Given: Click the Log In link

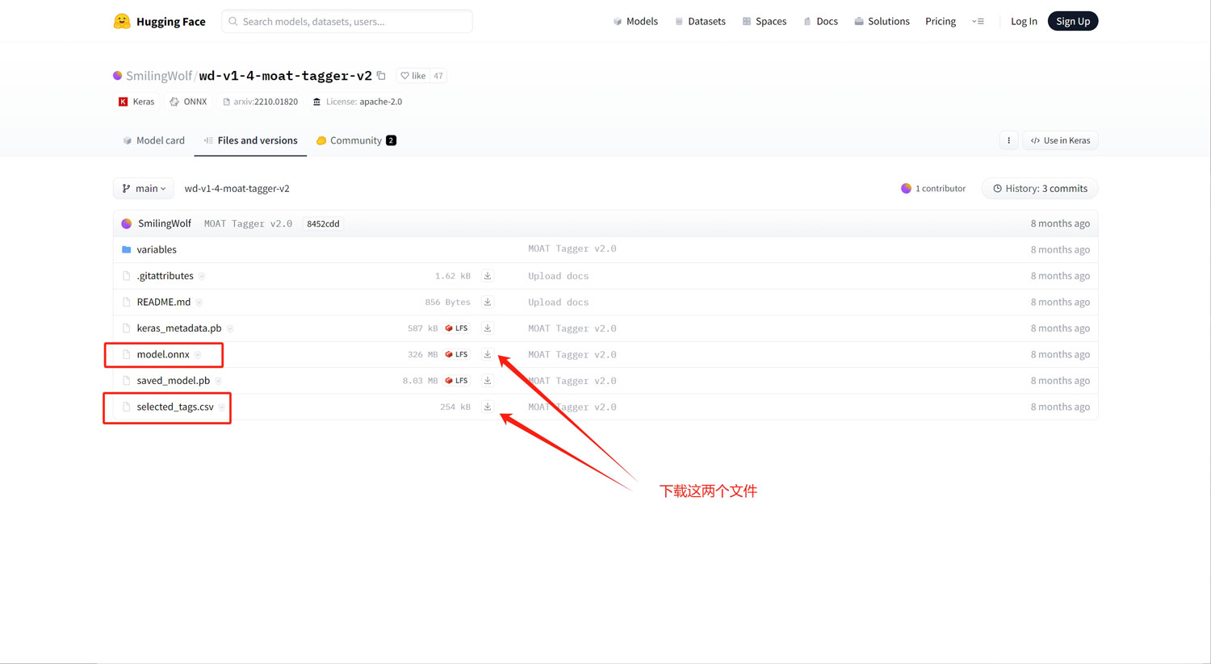Looking at the screenshot, I should click(1024, 21).
